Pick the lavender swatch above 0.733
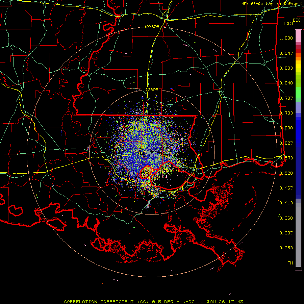This screenshot has width=304, height=304. click(x=298, y=107)
